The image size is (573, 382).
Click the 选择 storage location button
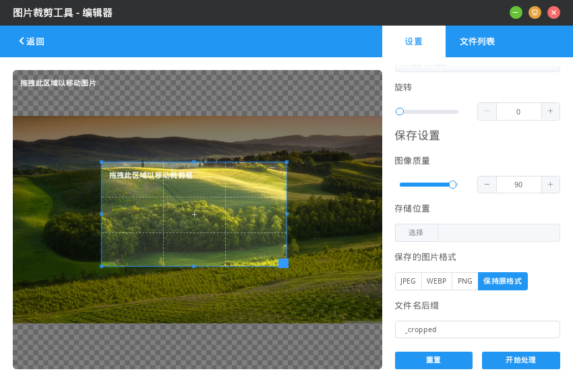416,232
